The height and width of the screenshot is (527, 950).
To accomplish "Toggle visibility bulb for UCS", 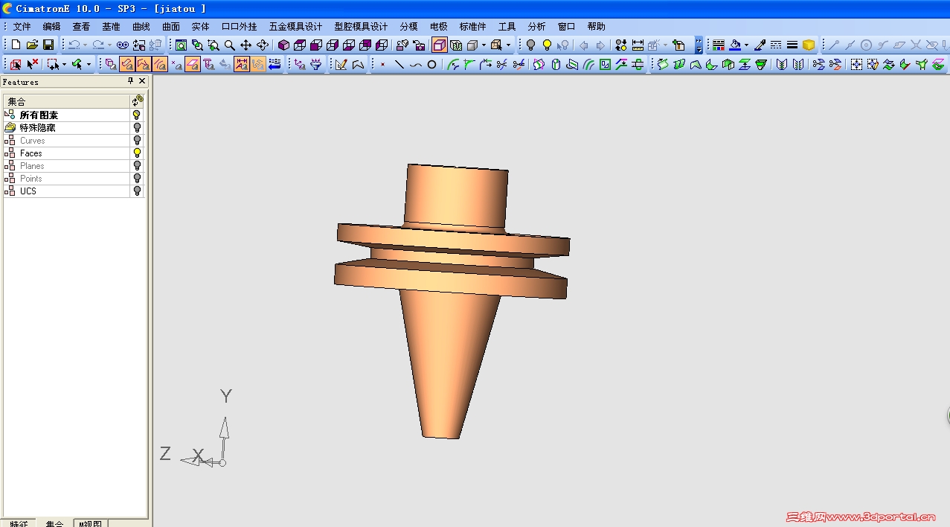I will pos(137,191).
